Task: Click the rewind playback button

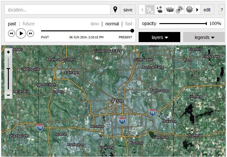Action: pos(11,33)
